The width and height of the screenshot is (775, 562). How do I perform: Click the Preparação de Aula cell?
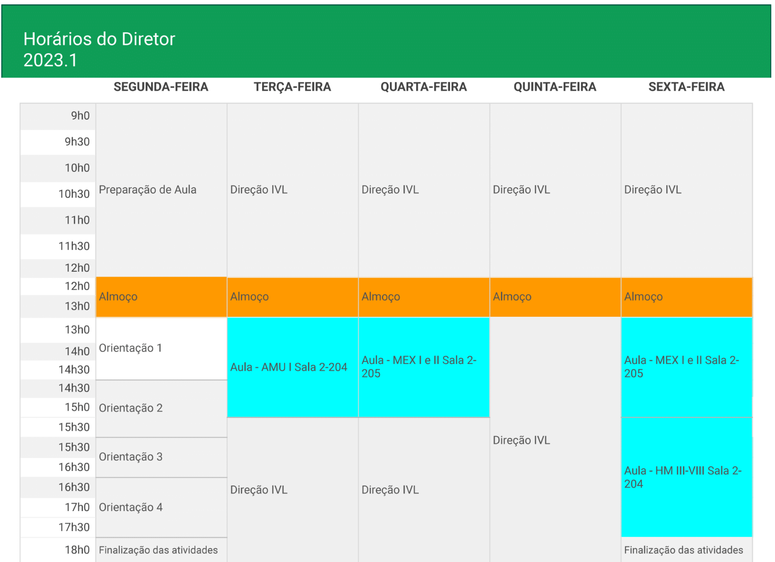161,190
